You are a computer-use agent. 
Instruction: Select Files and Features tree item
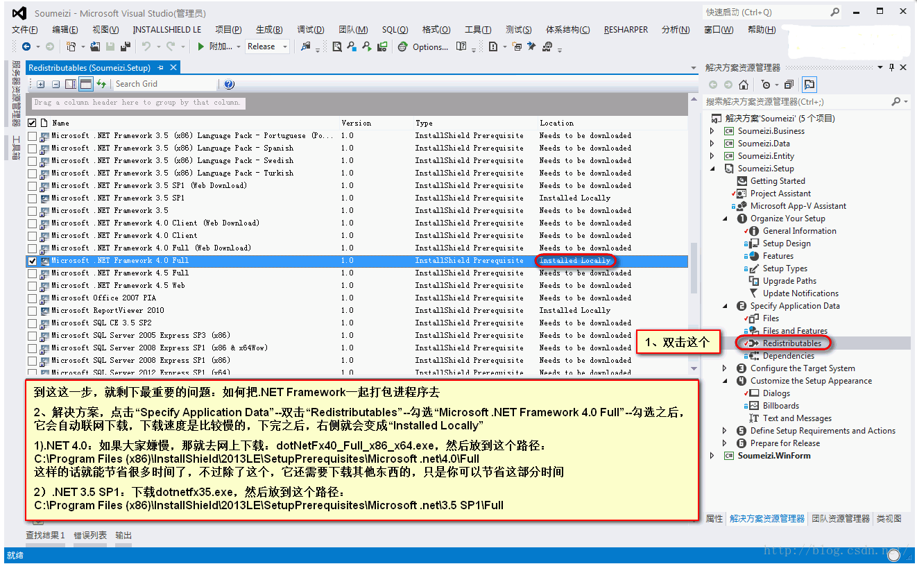795,331
